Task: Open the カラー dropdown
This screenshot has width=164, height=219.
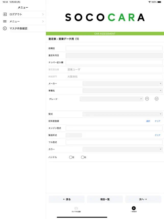Action: (x=122, y=149)
